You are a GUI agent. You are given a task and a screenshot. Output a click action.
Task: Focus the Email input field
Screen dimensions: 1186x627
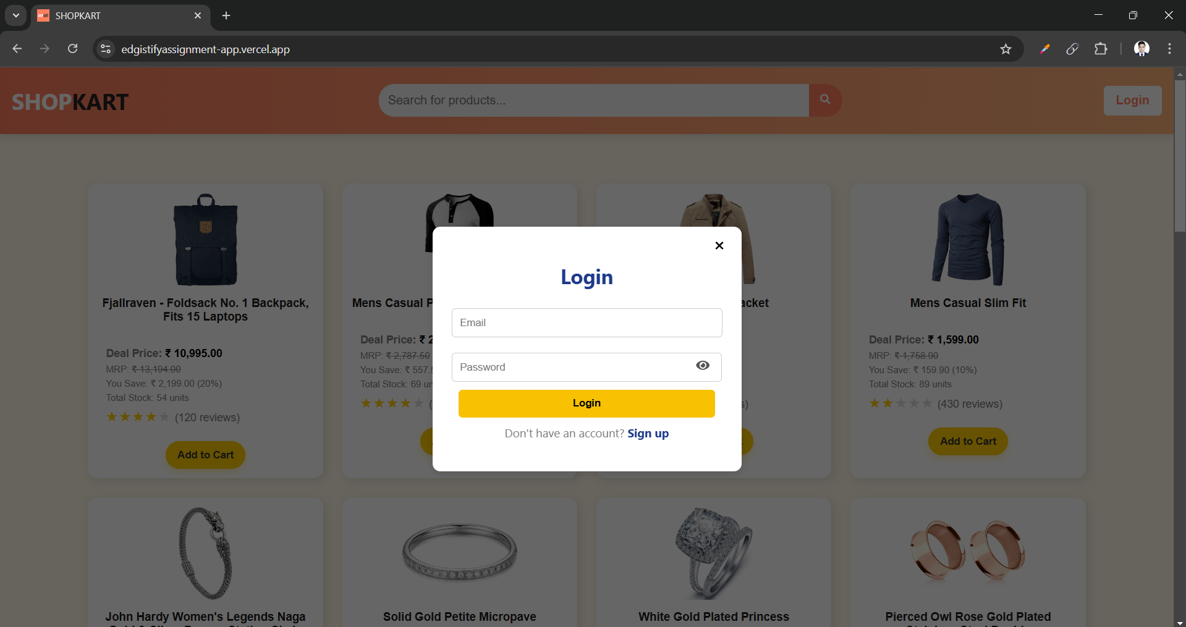[x=587, y=322]
